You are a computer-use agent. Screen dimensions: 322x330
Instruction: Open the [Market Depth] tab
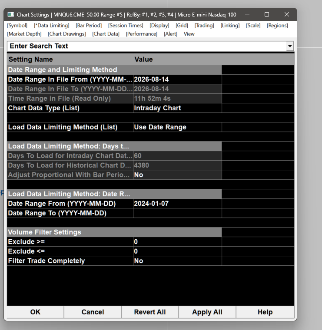[24, 34]
